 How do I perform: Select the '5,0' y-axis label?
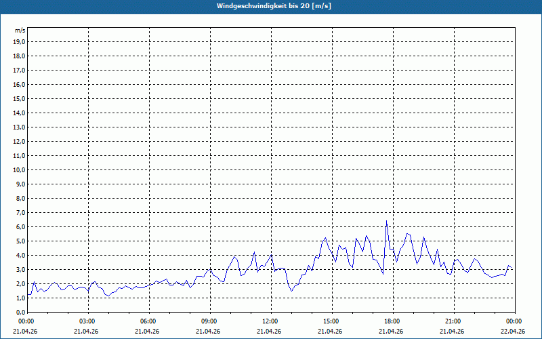pyautogui.click(x=20, y=241)
